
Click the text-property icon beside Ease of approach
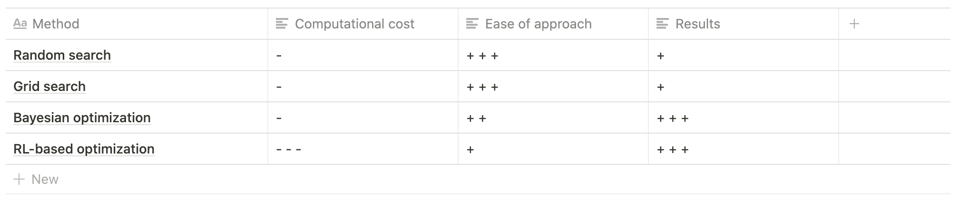472,24
